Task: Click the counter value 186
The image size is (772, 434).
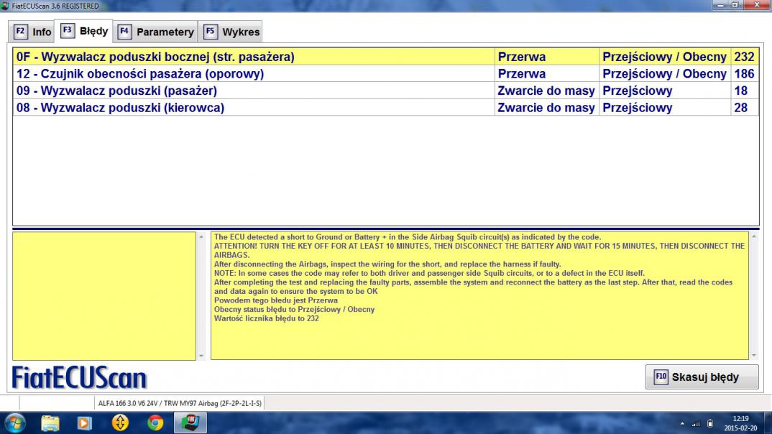Action: (x=744, y=74)
